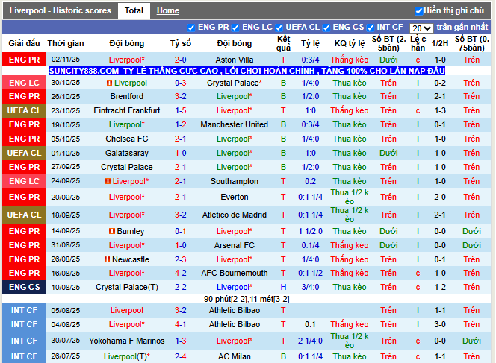Click UEFA CL league badge on 23/10/25 row

click(25, 110)
